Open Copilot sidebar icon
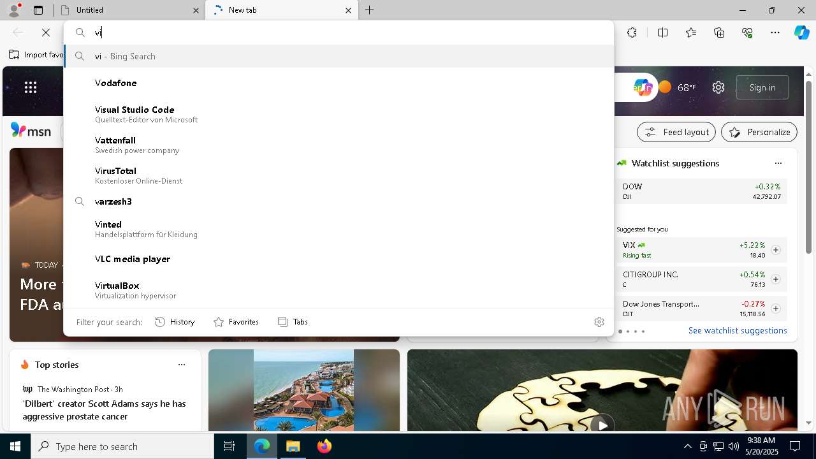 801,33
